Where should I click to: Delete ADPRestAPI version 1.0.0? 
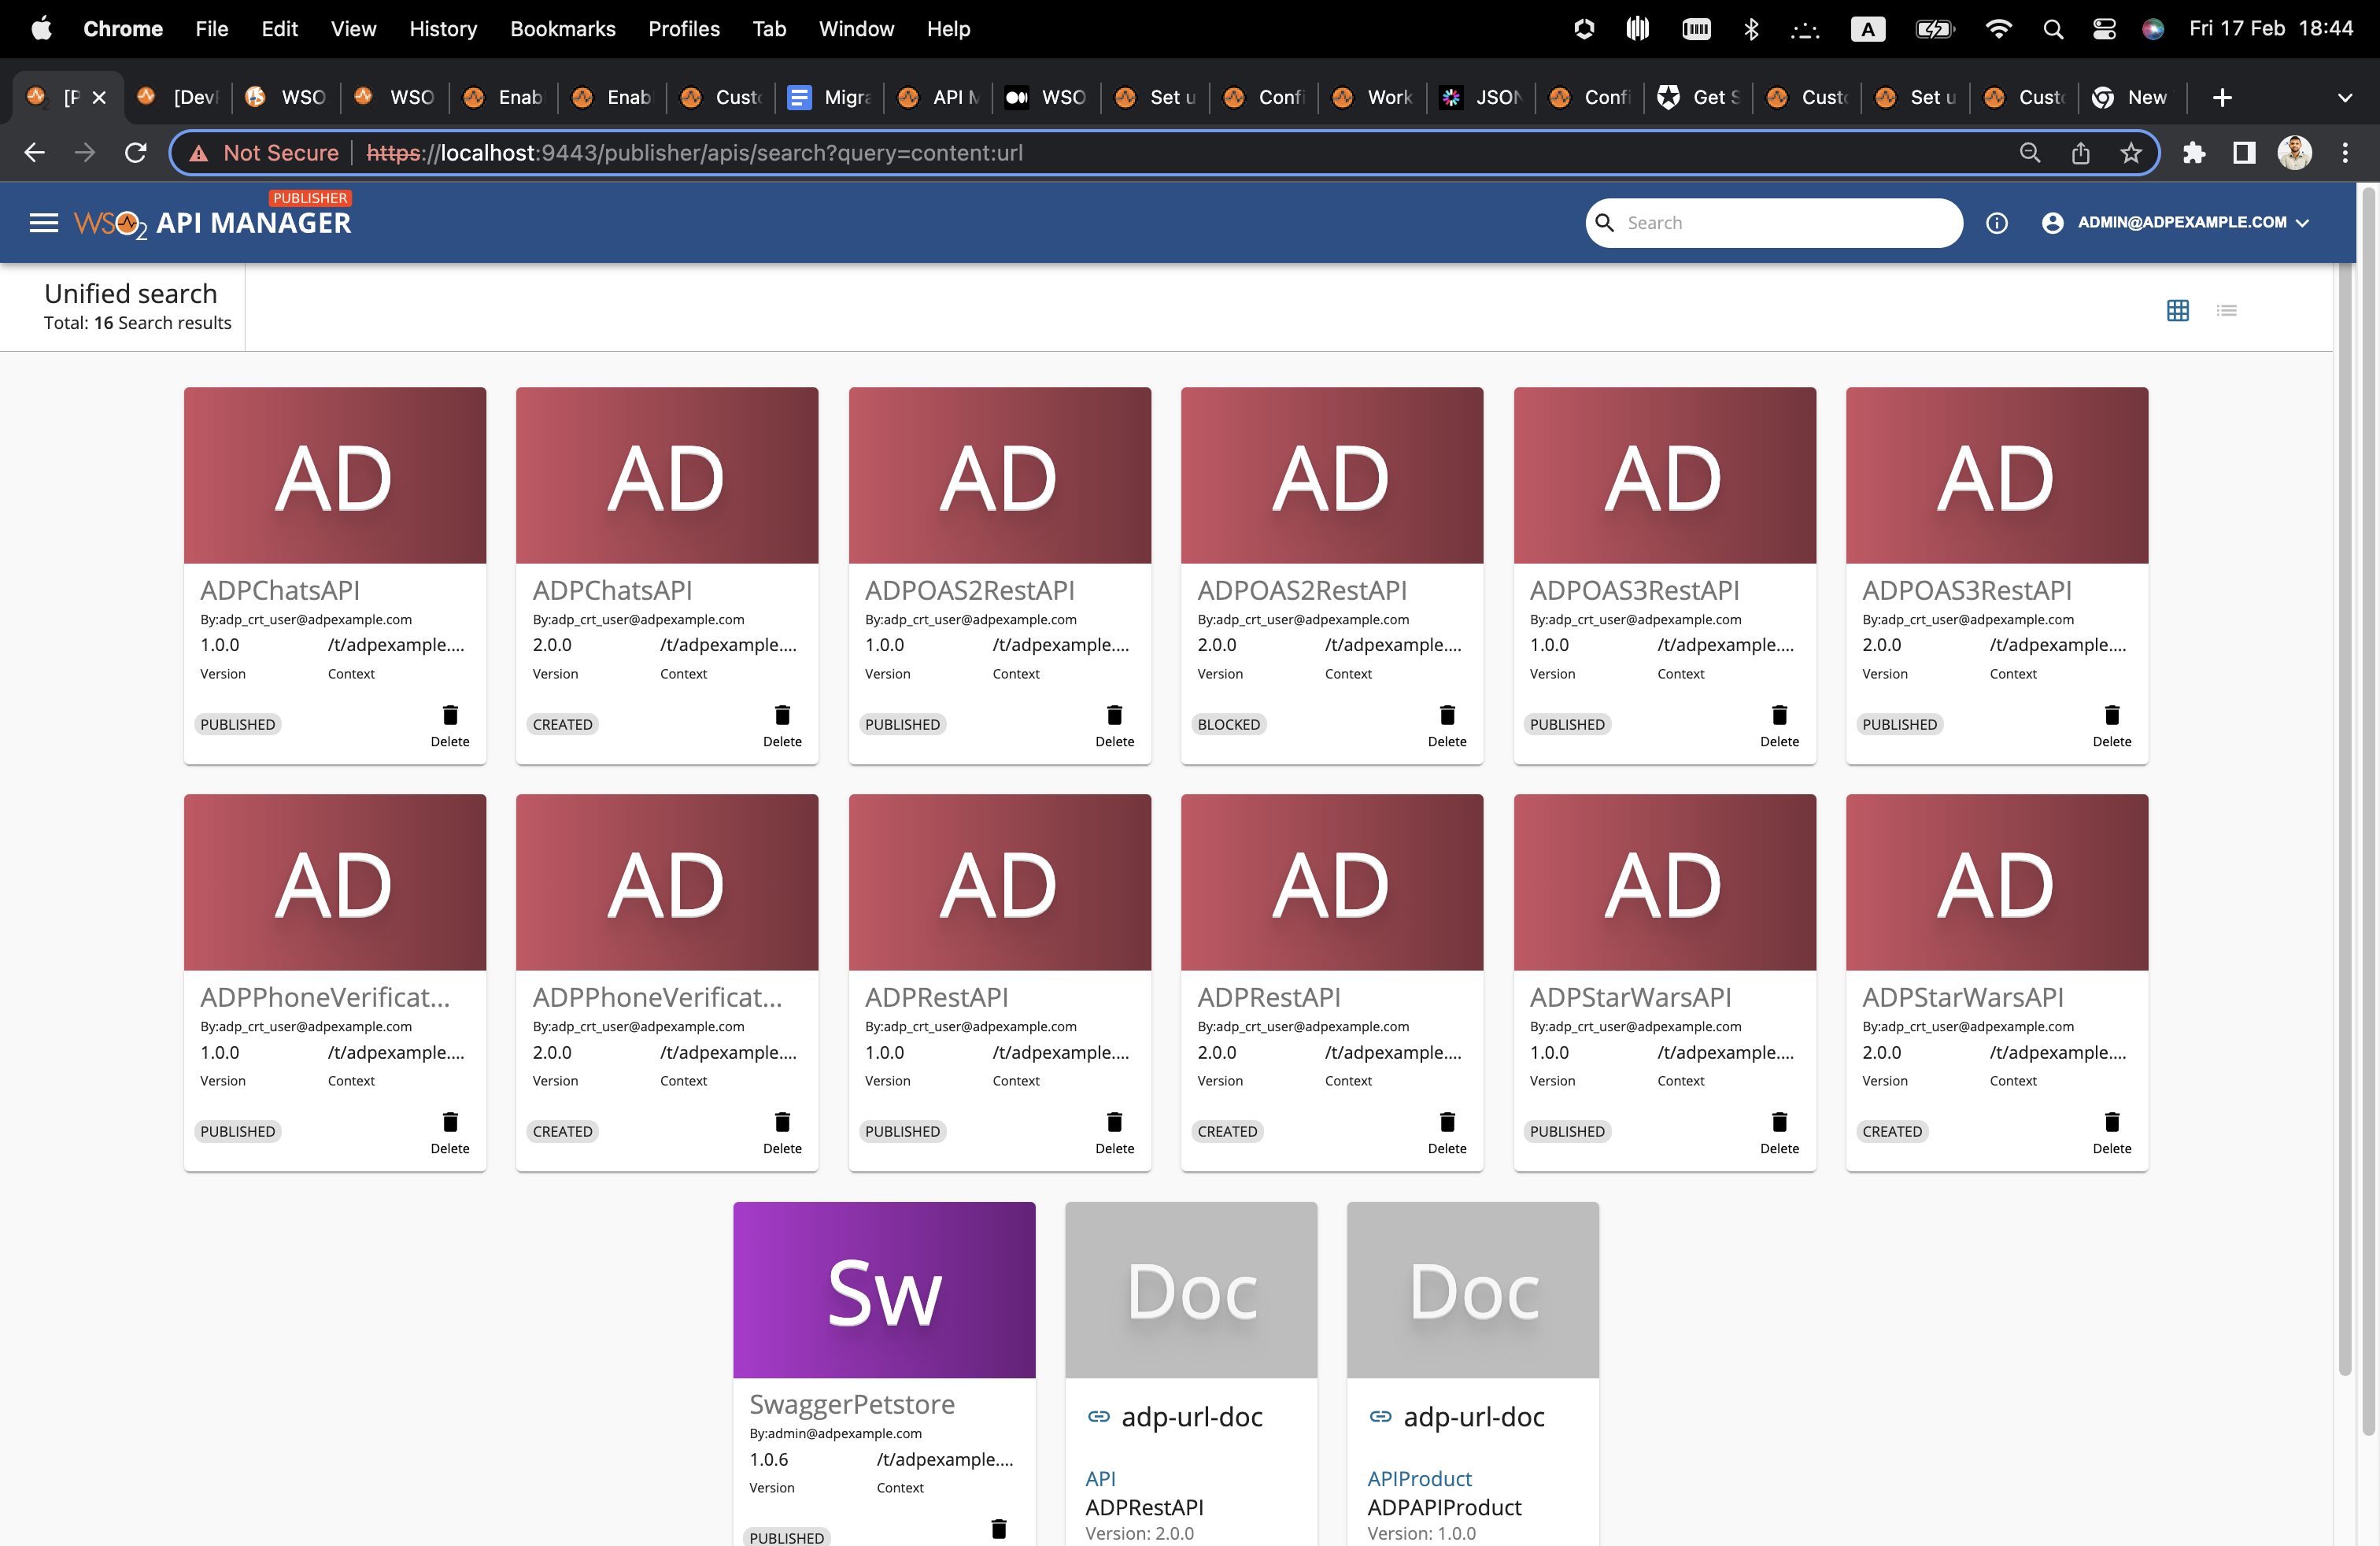coord(1114,1133)
